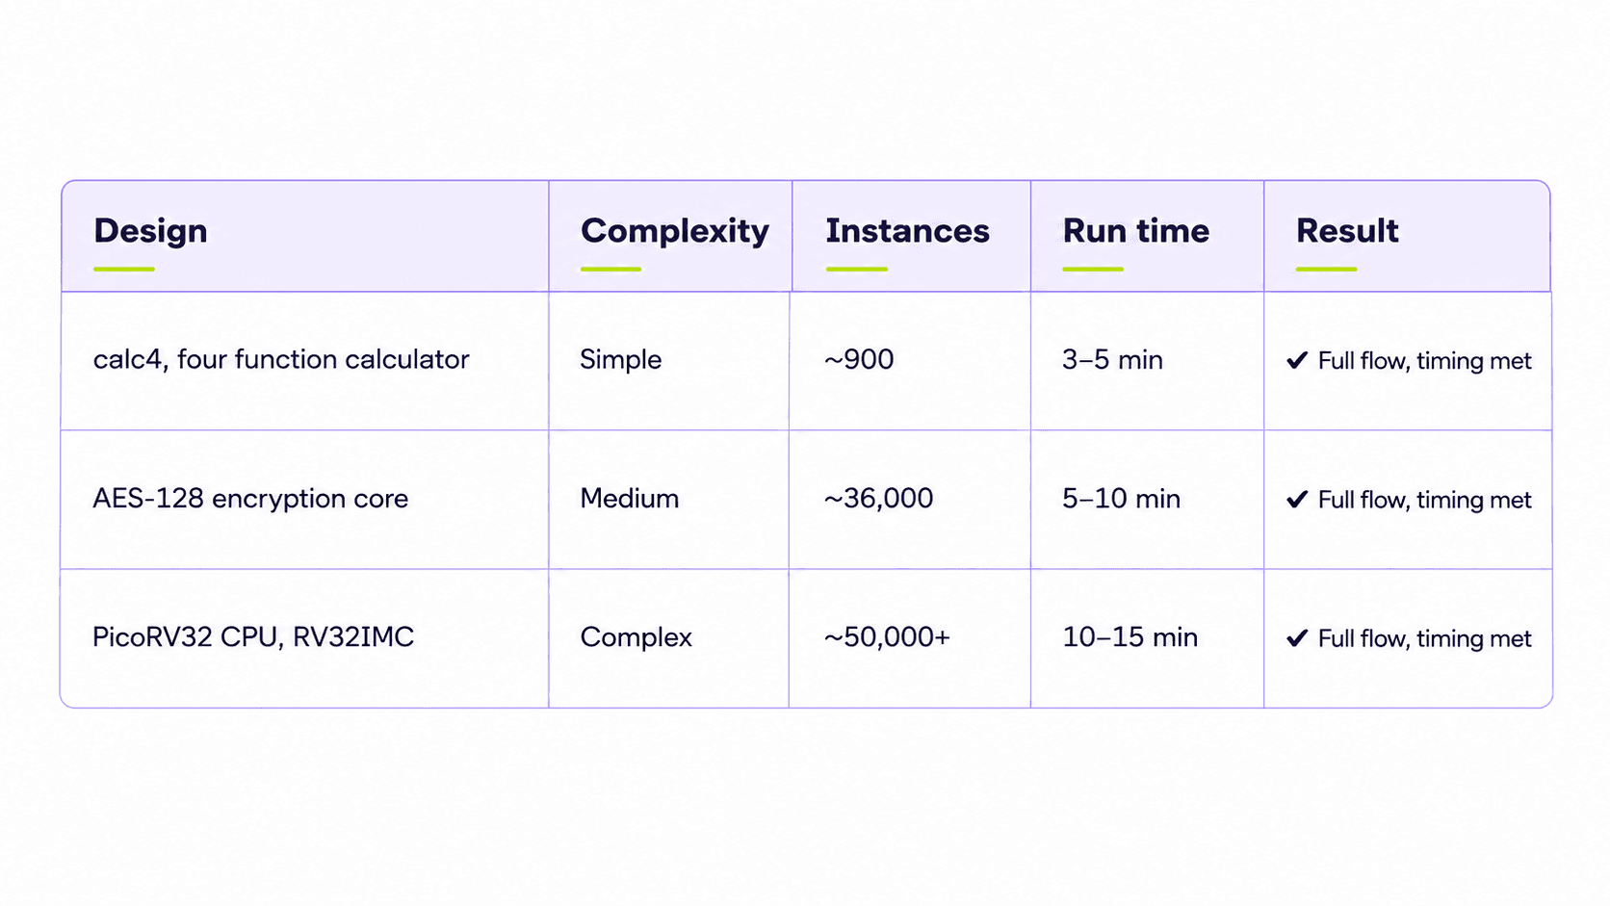
Task: Click the ~50,000+ instances value
Action: [x=887, y=637]
